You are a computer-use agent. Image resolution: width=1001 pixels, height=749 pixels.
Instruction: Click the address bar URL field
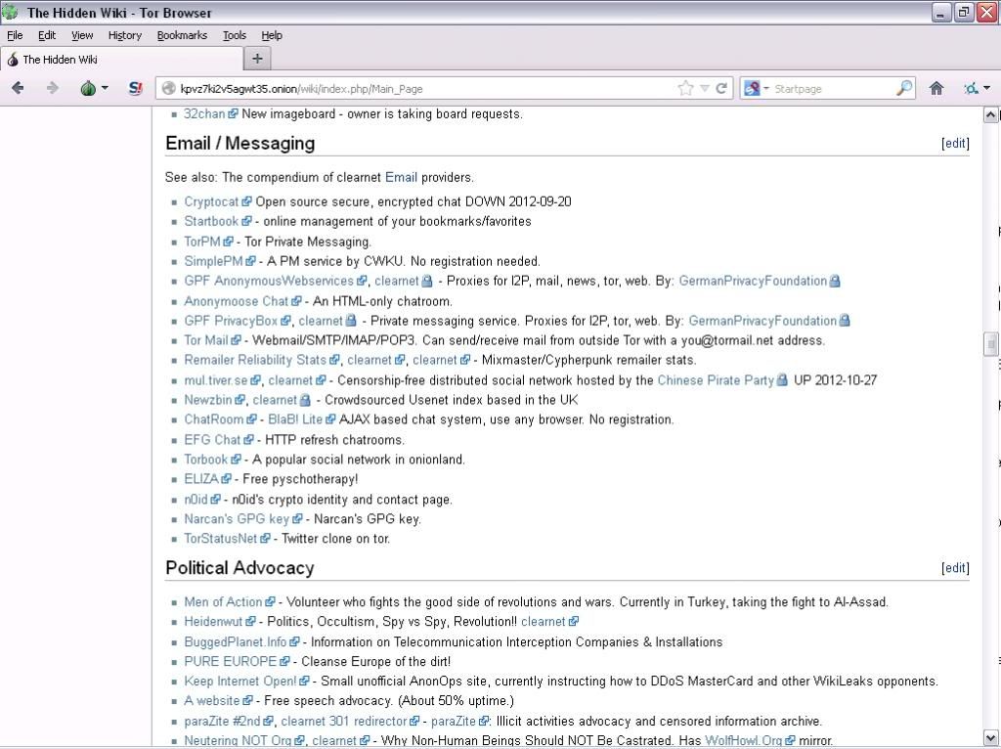coord(421,89)
